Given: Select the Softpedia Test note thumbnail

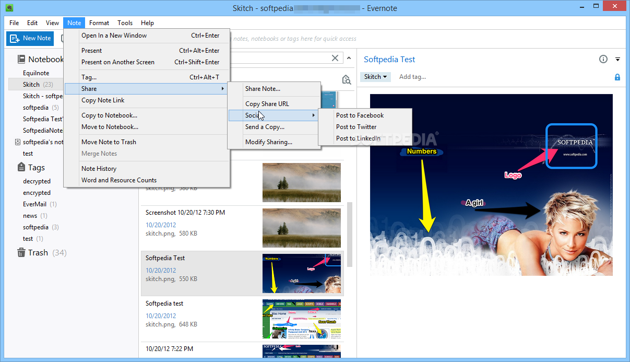Looking at the screenshot, I should click(302, 274).
